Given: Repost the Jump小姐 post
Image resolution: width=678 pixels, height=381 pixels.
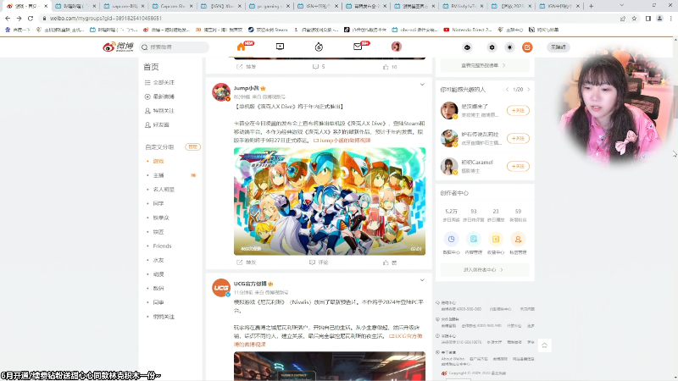Looking at the screenshot, I should point(246,262).
